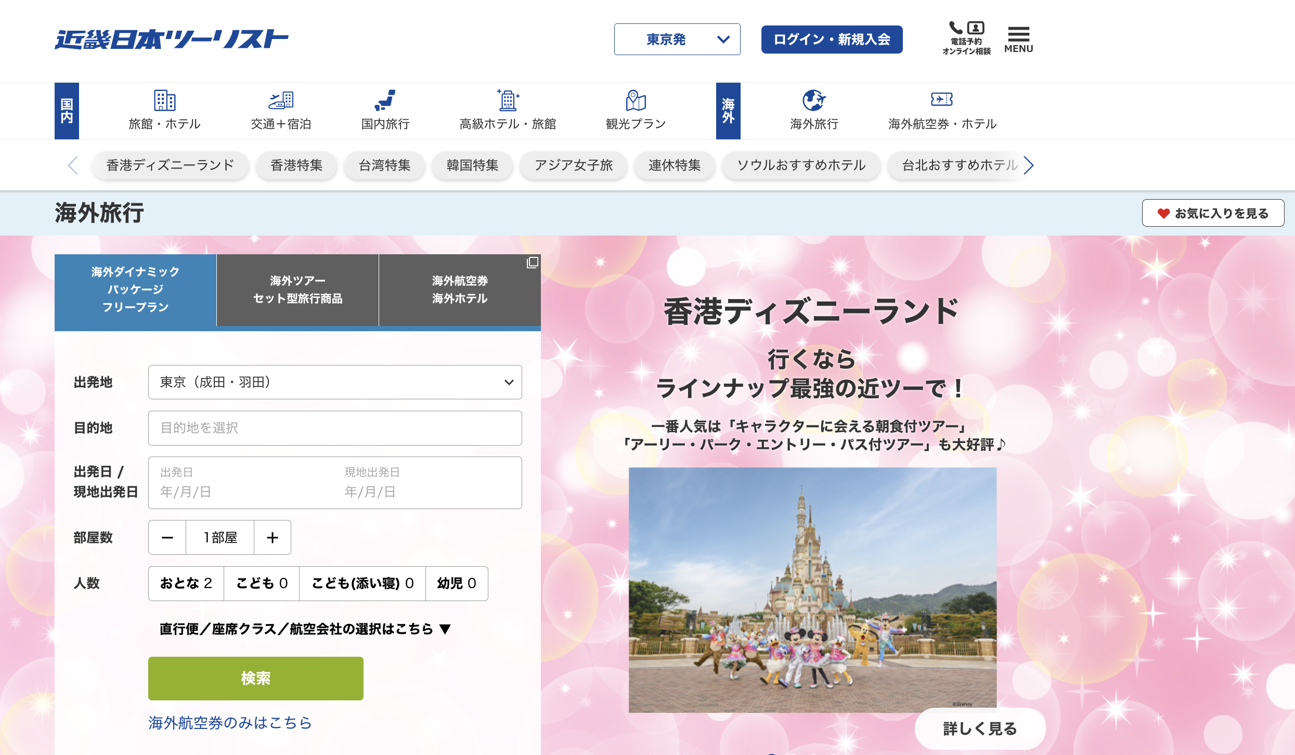This screenshot has height=755, width=1295.
Task: Click the 詳しく見る button
Action: click(x=980, y=728)
